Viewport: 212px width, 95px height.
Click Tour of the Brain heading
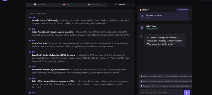[40, 44]
